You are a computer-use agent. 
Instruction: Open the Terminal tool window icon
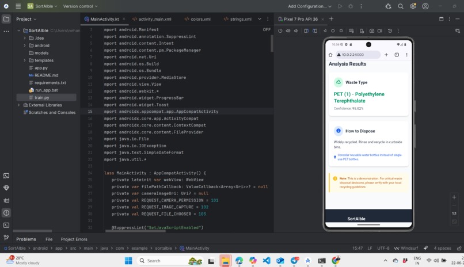tap(6, 226)
